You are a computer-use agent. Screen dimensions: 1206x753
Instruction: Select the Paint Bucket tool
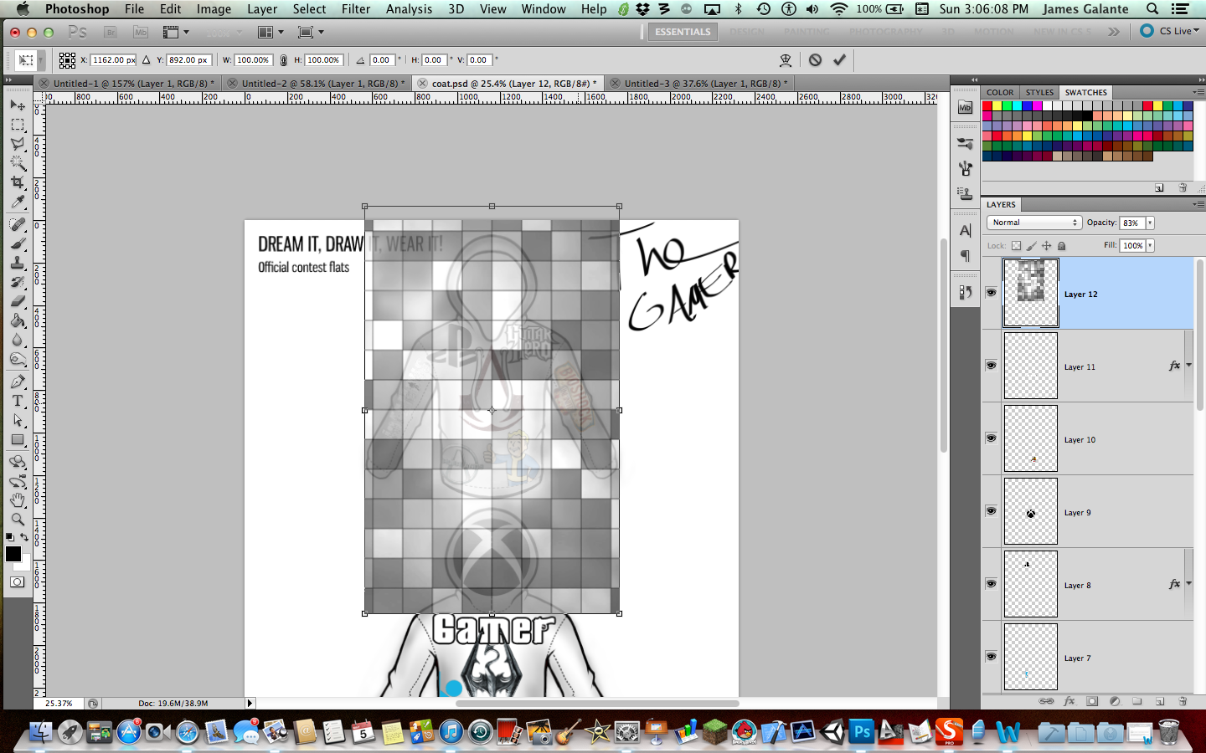[18, 320]
